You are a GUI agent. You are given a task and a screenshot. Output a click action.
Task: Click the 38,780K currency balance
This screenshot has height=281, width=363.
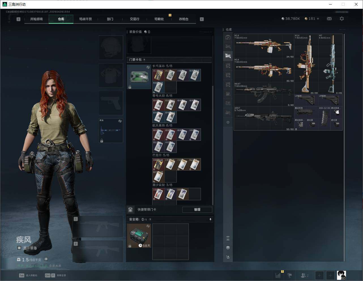(291, 19)
